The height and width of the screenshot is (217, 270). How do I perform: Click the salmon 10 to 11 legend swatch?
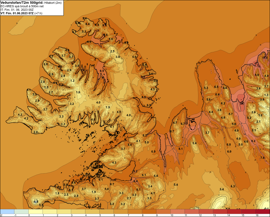[178, 212]
